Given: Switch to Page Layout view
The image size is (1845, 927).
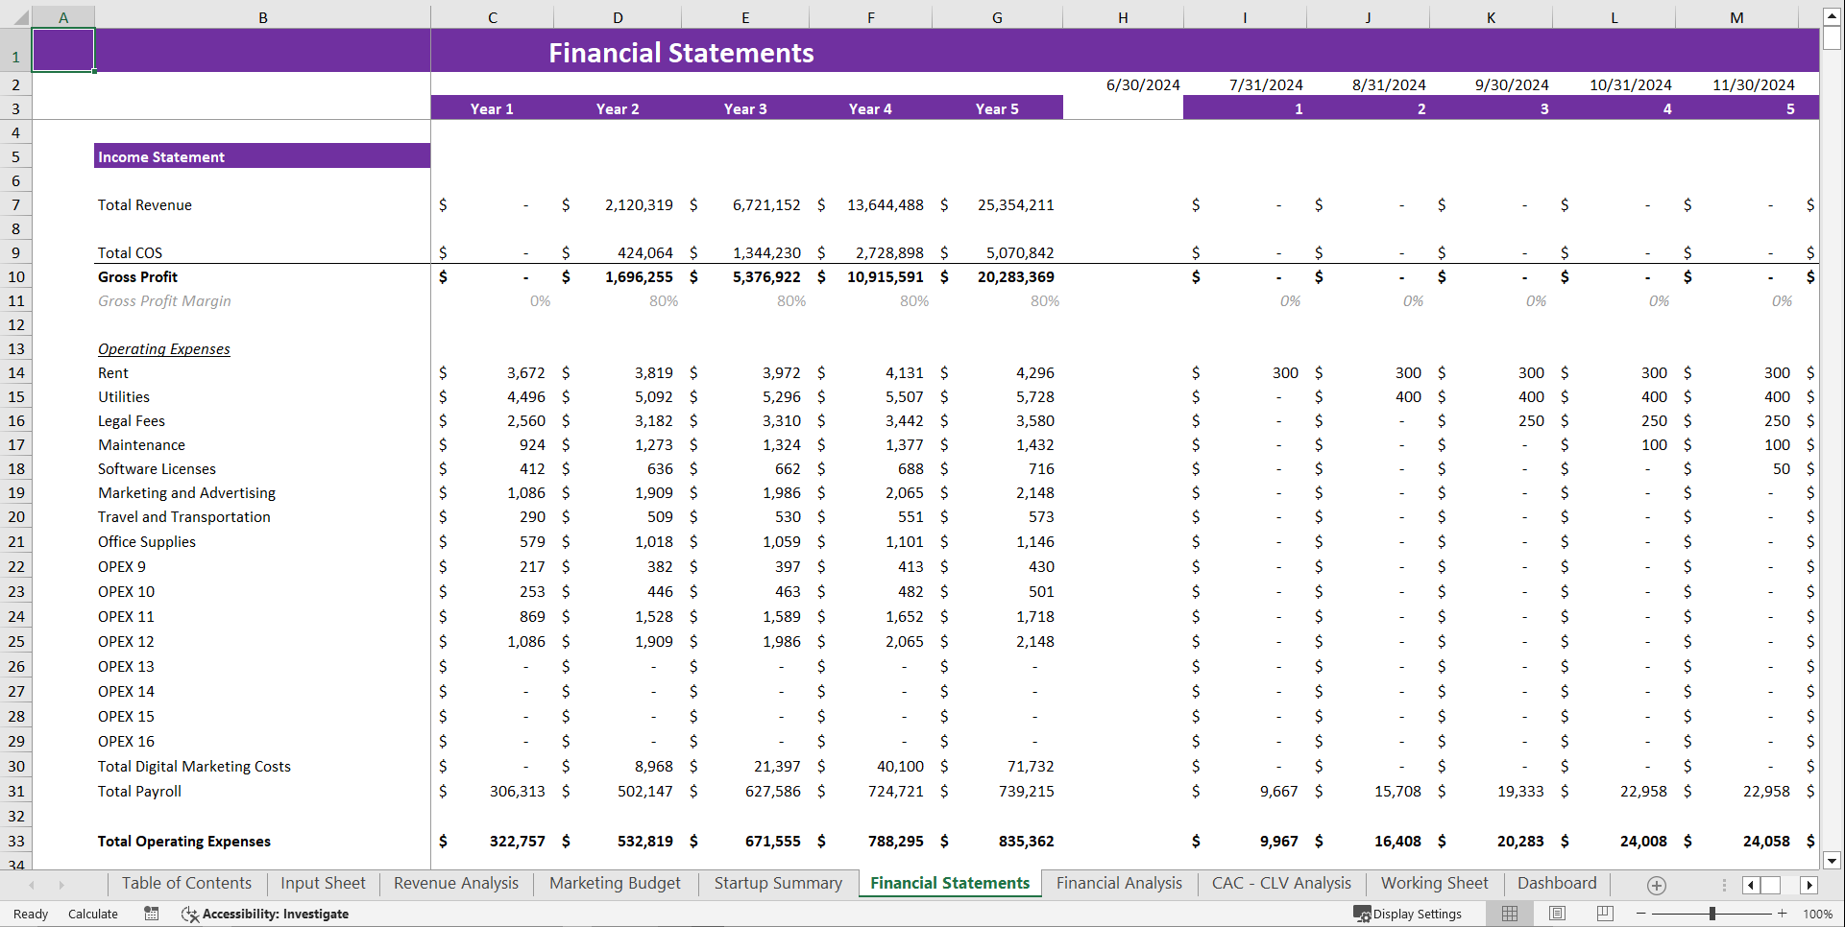Looking at the screenshot, I should 1557,914.
